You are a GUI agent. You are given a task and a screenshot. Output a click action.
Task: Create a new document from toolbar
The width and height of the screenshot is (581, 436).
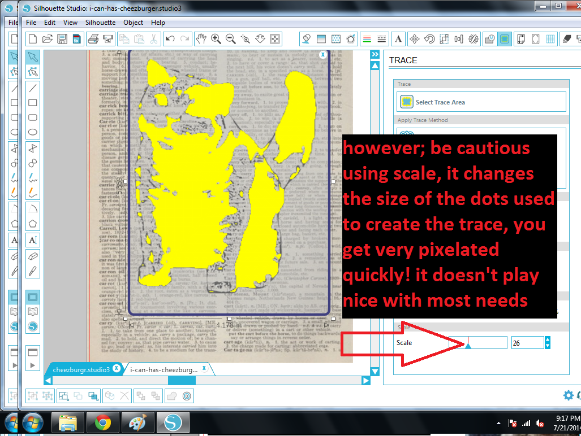[33, 39]
